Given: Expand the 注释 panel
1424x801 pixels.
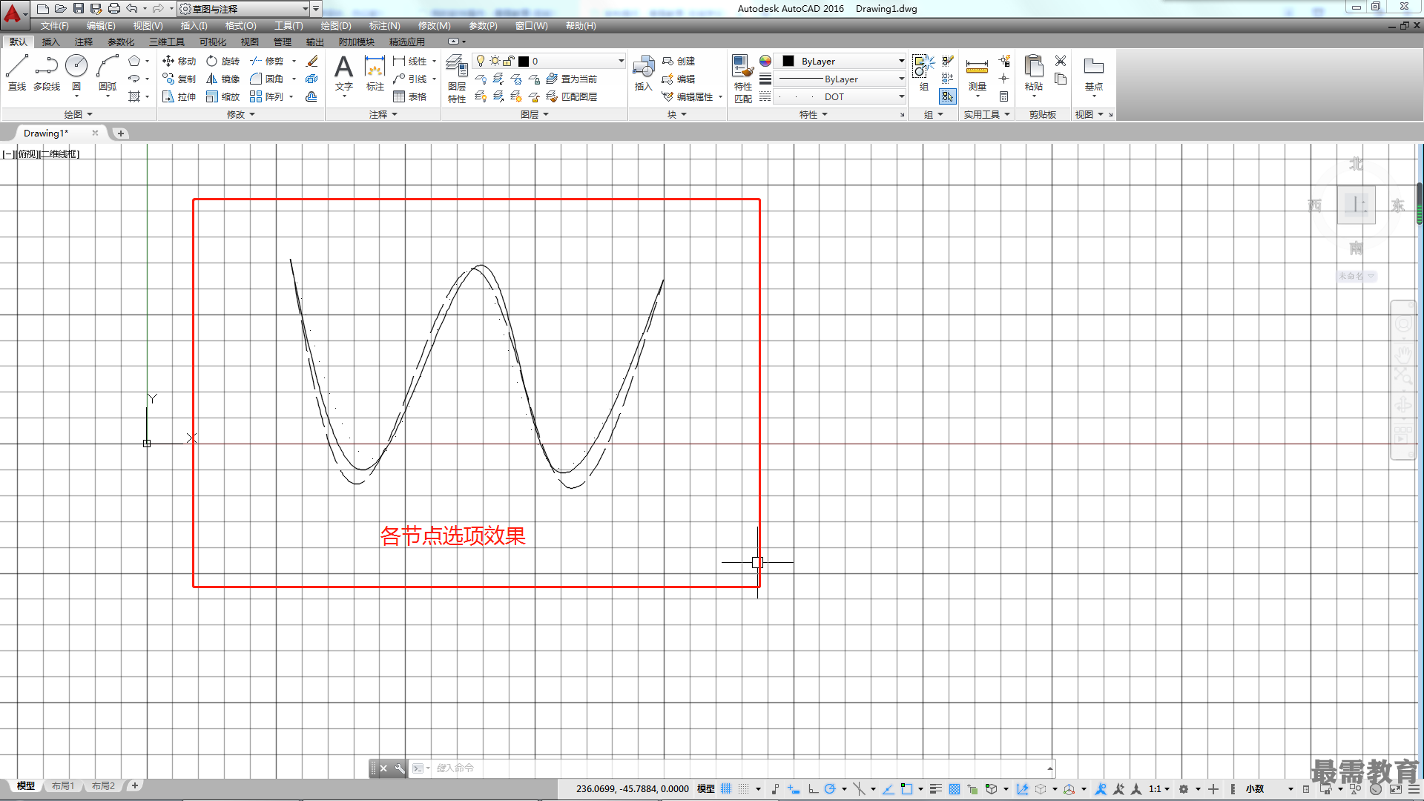Looking at the screenshot, I should [383, 114].
